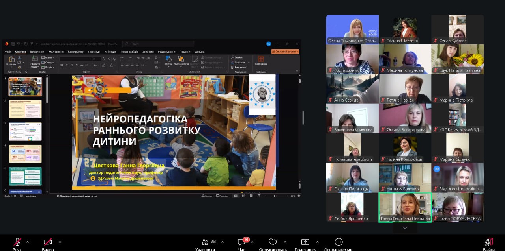Switch to the Анімація ribbon tab
The height and width of the screenshot is (251, 505).
pyautogui.click(x=110, y=52)
